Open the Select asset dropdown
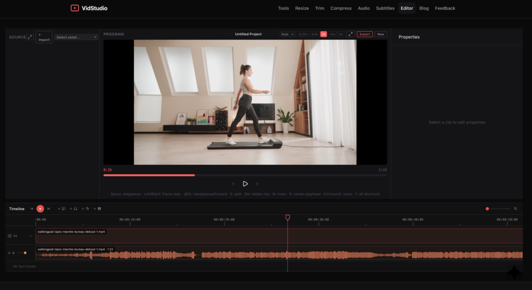 [x=76, y=37]
